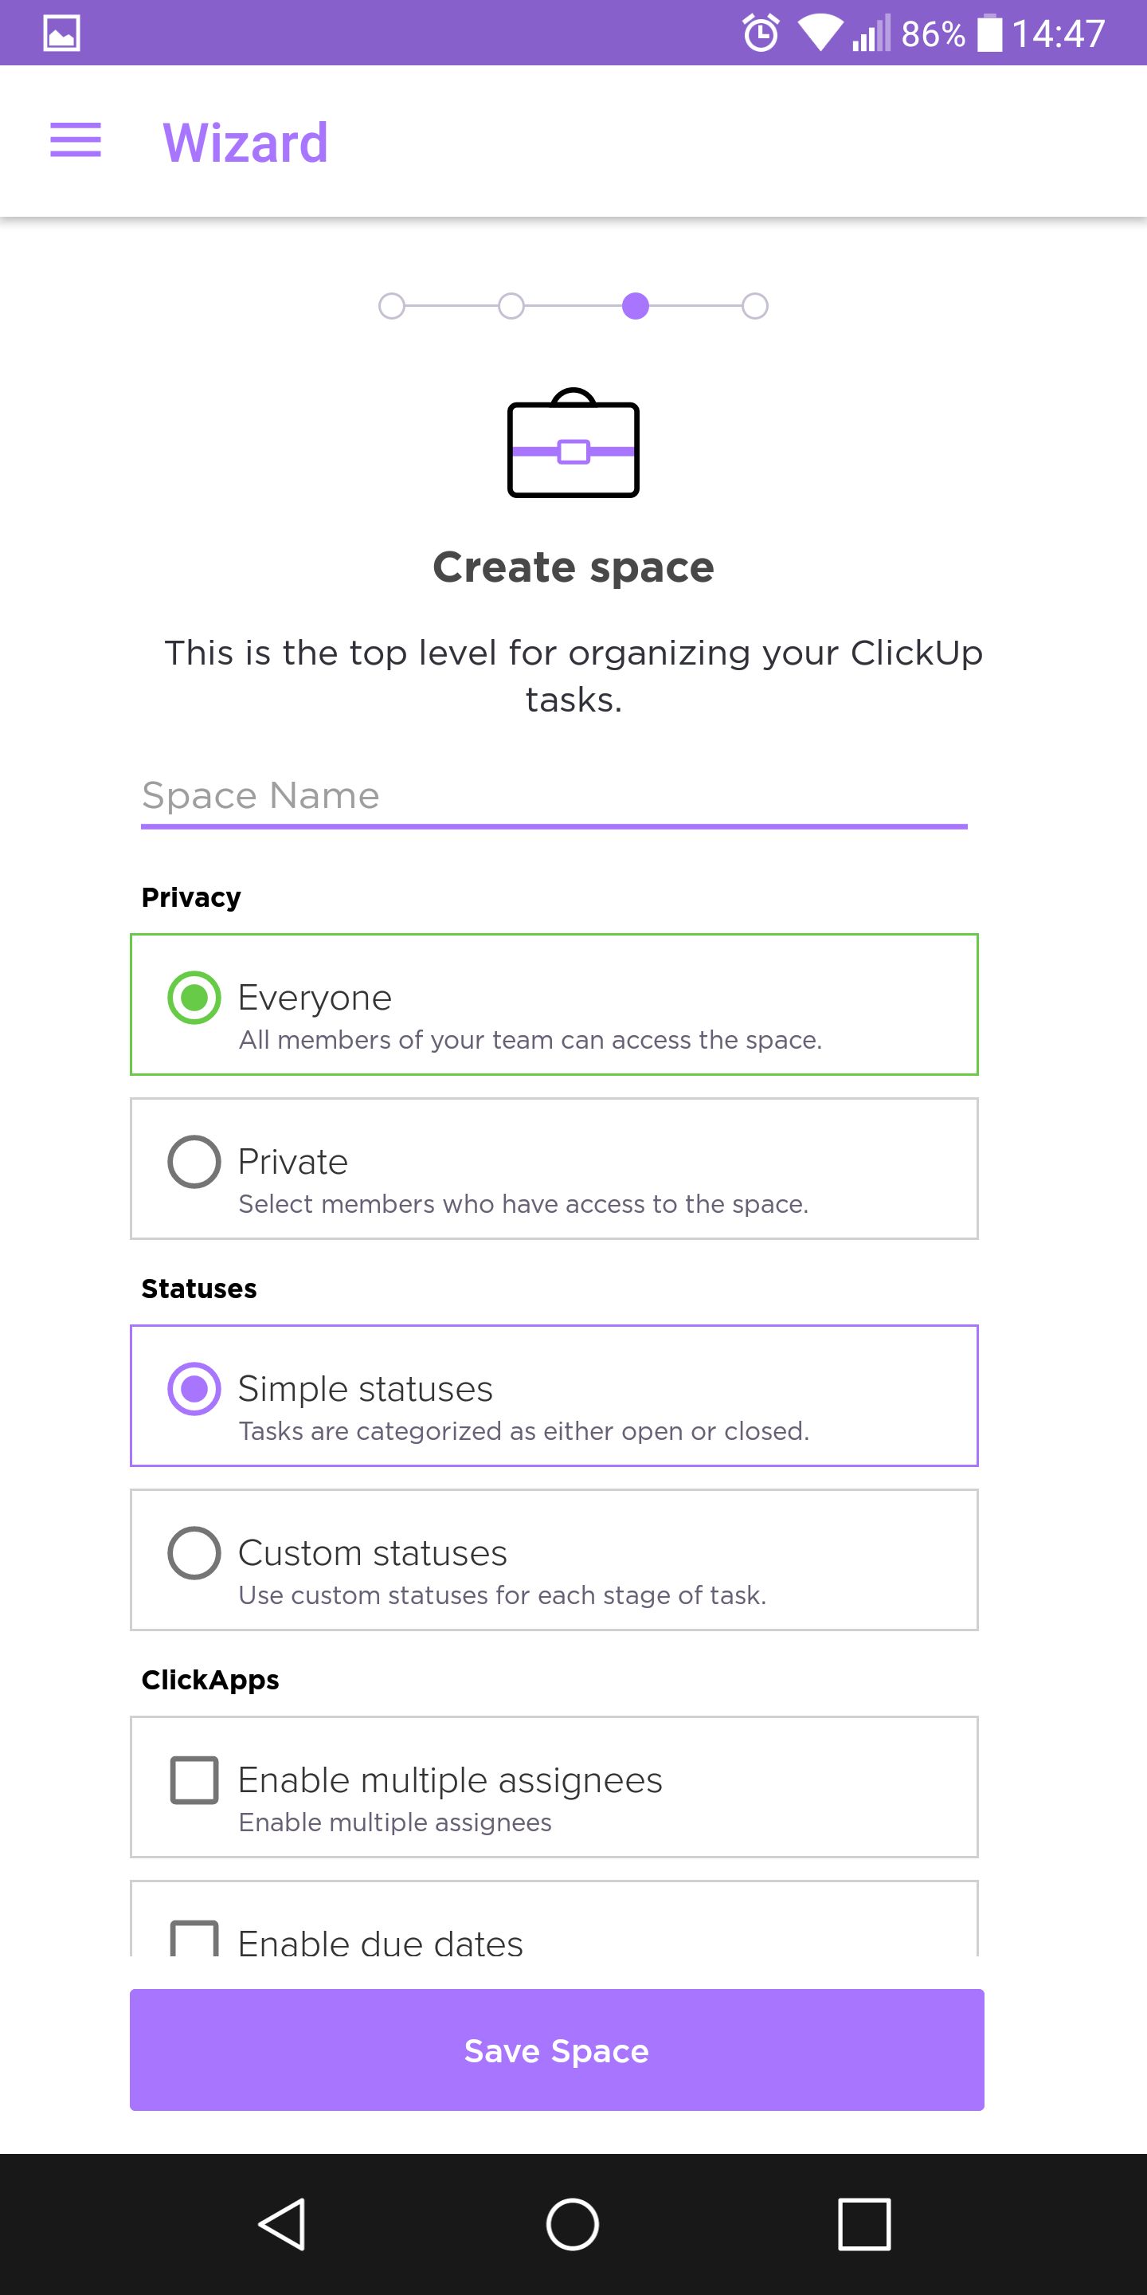The image size is (1147, 2295).
Task: Check Enable multiple assignees box
Action: [x=194, y=1780]
